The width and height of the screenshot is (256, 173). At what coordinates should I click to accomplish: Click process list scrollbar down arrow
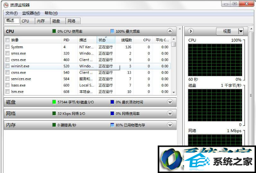click(x=174, y=92)
